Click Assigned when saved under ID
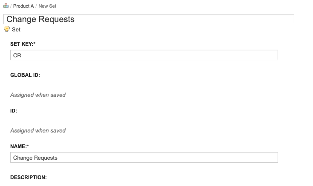313x186 pixels. [x=38, y=131]
